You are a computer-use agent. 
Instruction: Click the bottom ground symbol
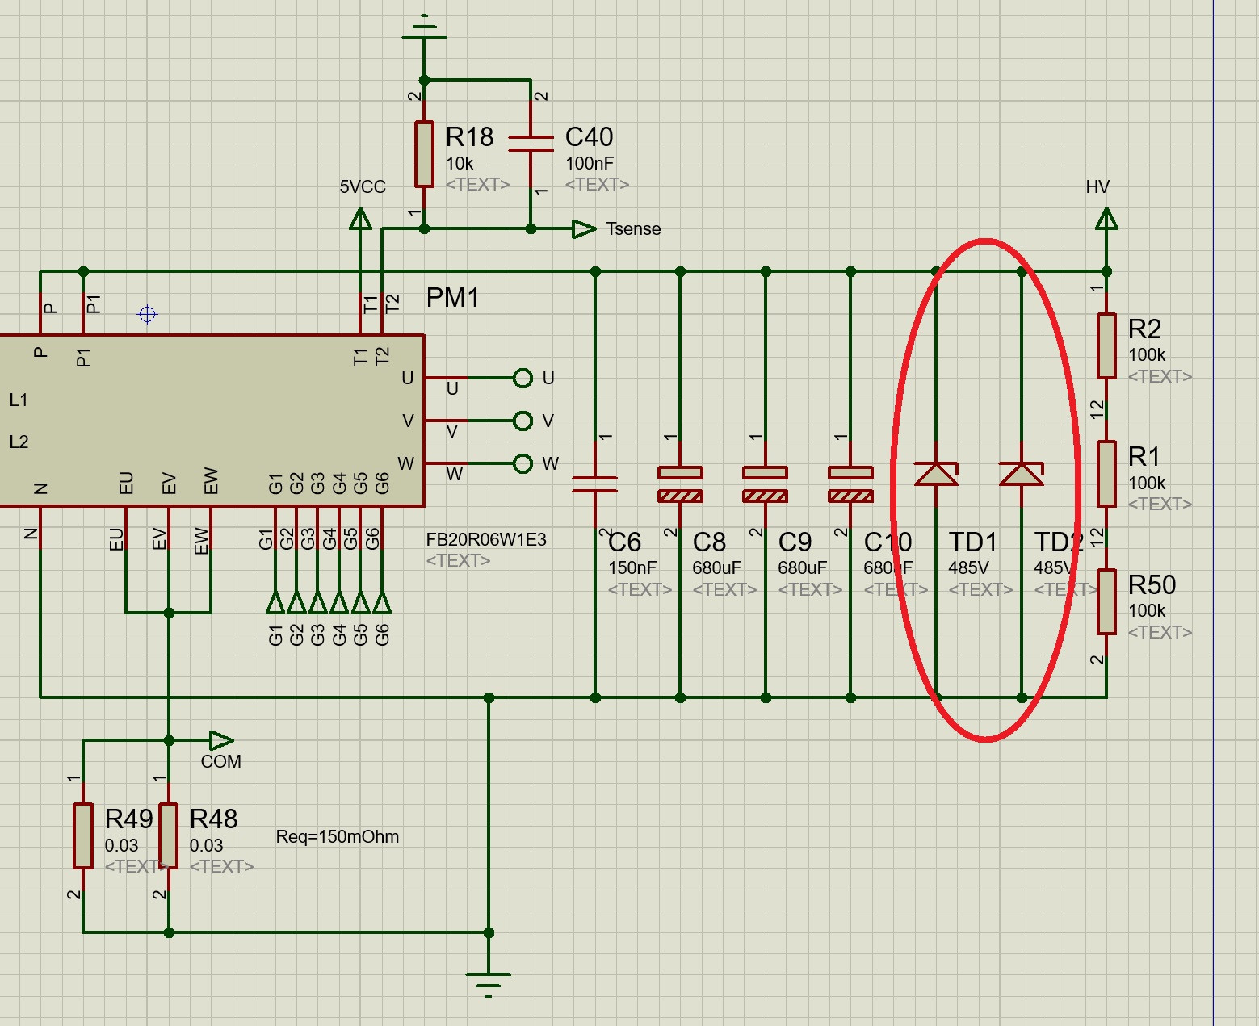tap(489, 985)
